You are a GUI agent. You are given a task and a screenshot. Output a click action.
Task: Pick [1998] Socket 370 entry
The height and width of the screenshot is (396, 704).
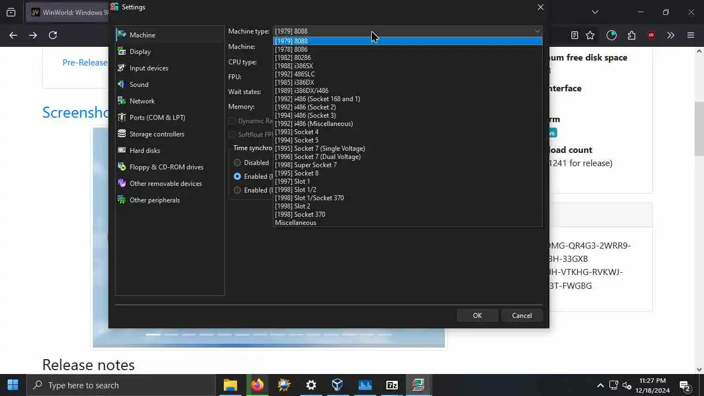coord(408,215)
